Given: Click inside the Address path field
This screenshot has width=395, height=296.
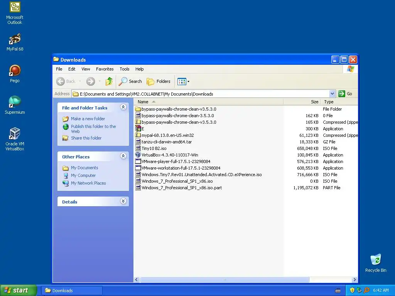Looking at the screenshot, I should tap(201, 94).
